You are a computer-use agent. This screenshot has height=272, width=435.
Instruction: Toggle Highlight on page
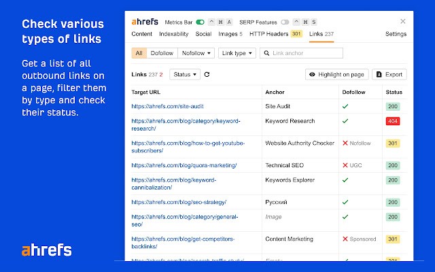(x=337, y=74)
